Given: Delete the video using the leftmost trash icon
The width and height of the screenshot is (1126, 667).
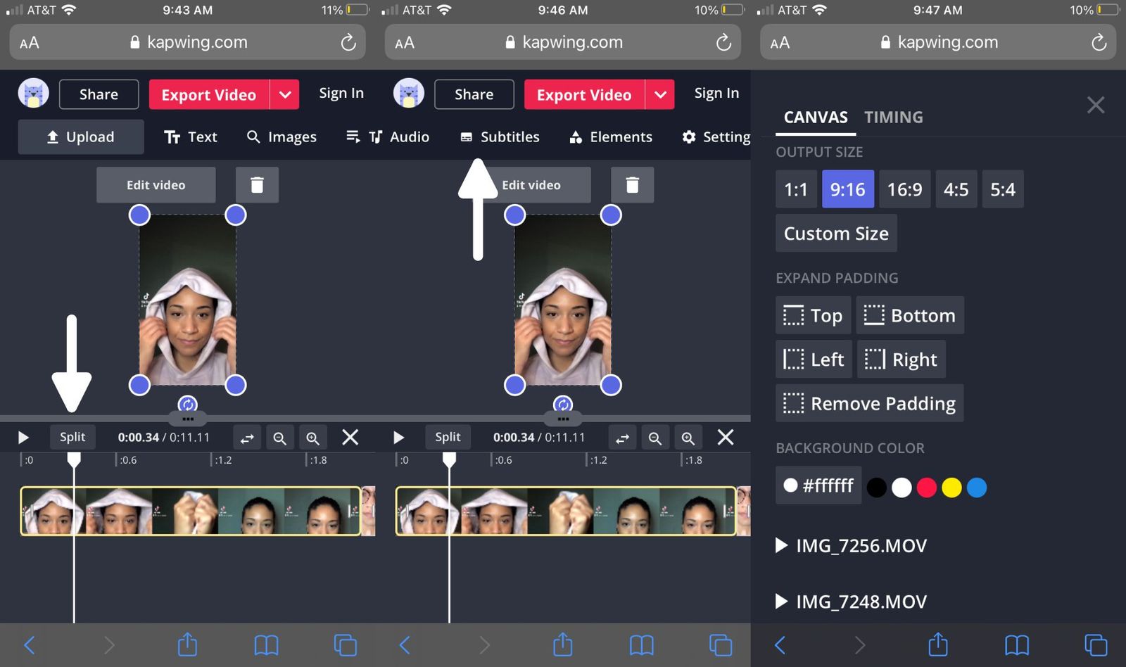Looking at the screenshot, I should [257, 185].
